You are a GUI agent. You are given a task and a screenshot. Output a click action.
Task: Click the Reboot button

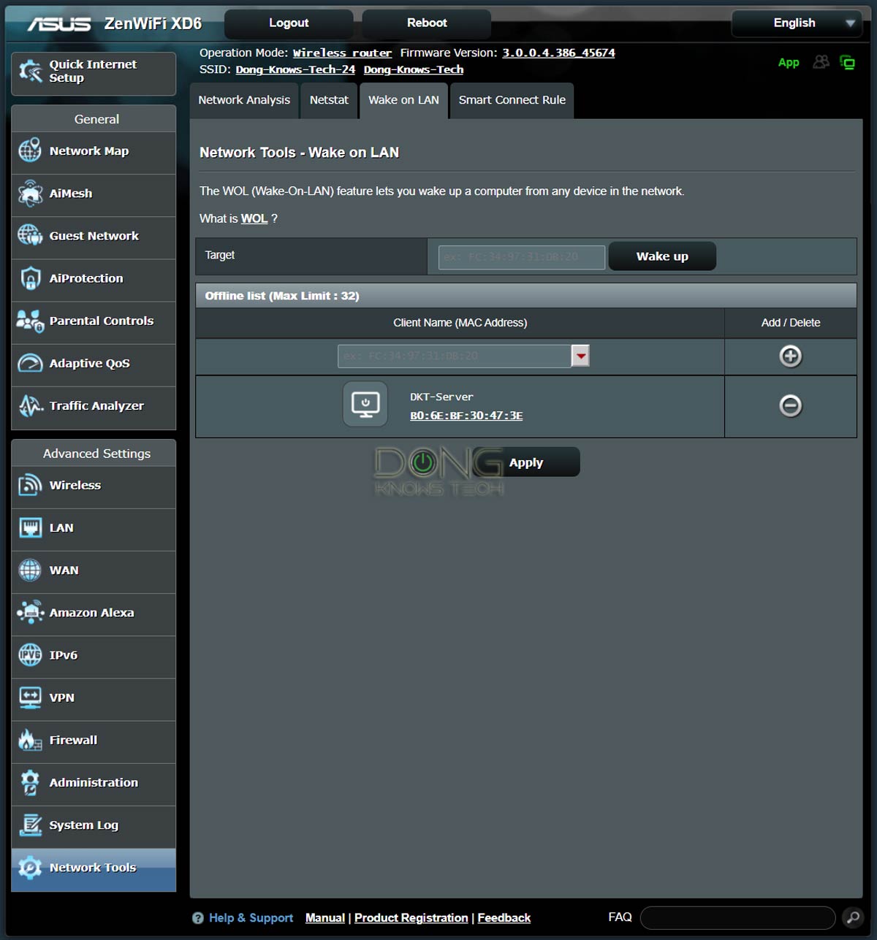point(427,23)
